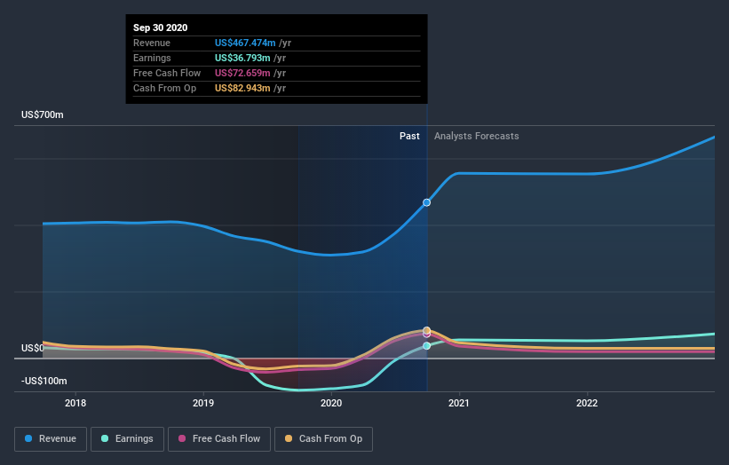Click the US$467.474m revenue value

(245, 43)
